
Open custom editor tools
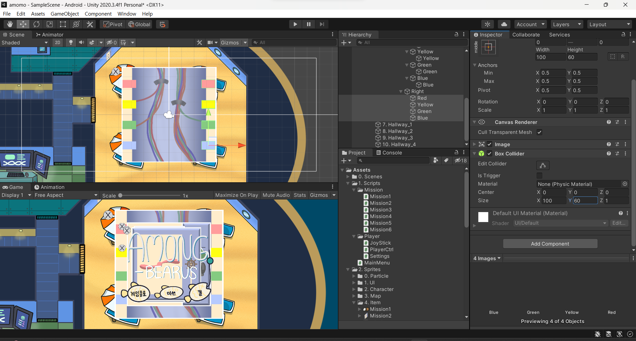tap(90, 24)
